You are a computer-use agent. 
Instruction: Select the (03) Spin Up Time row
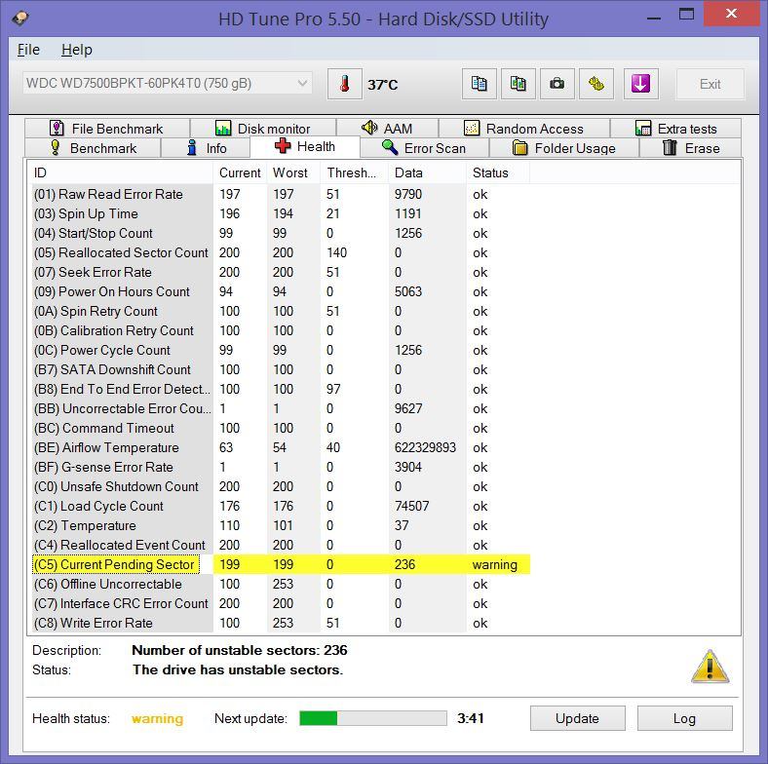click(x=281, y=213)
